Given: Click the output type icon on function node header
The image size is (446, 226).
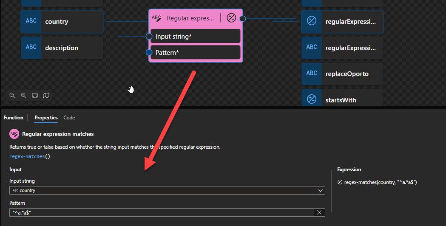Looking at the screenshot, I should point(231,18).
